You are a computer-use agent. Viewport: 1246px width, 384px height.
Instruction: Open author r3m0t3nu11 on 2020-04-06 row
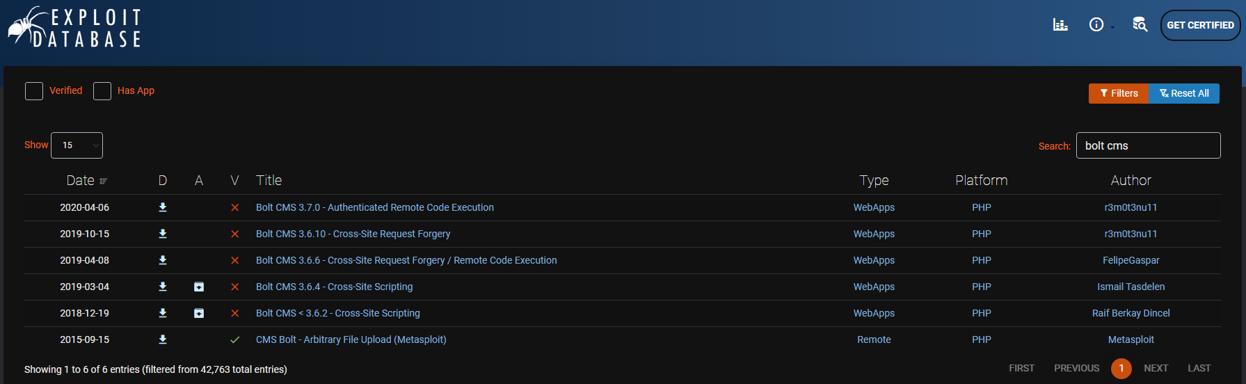[x=1131, y=207]
